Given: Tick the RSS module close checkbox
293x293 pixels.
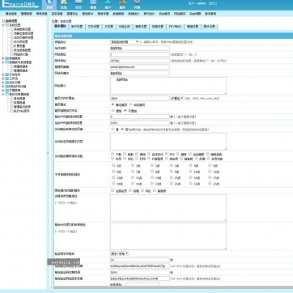Looking at the screenshot, I should coord(167,154).
